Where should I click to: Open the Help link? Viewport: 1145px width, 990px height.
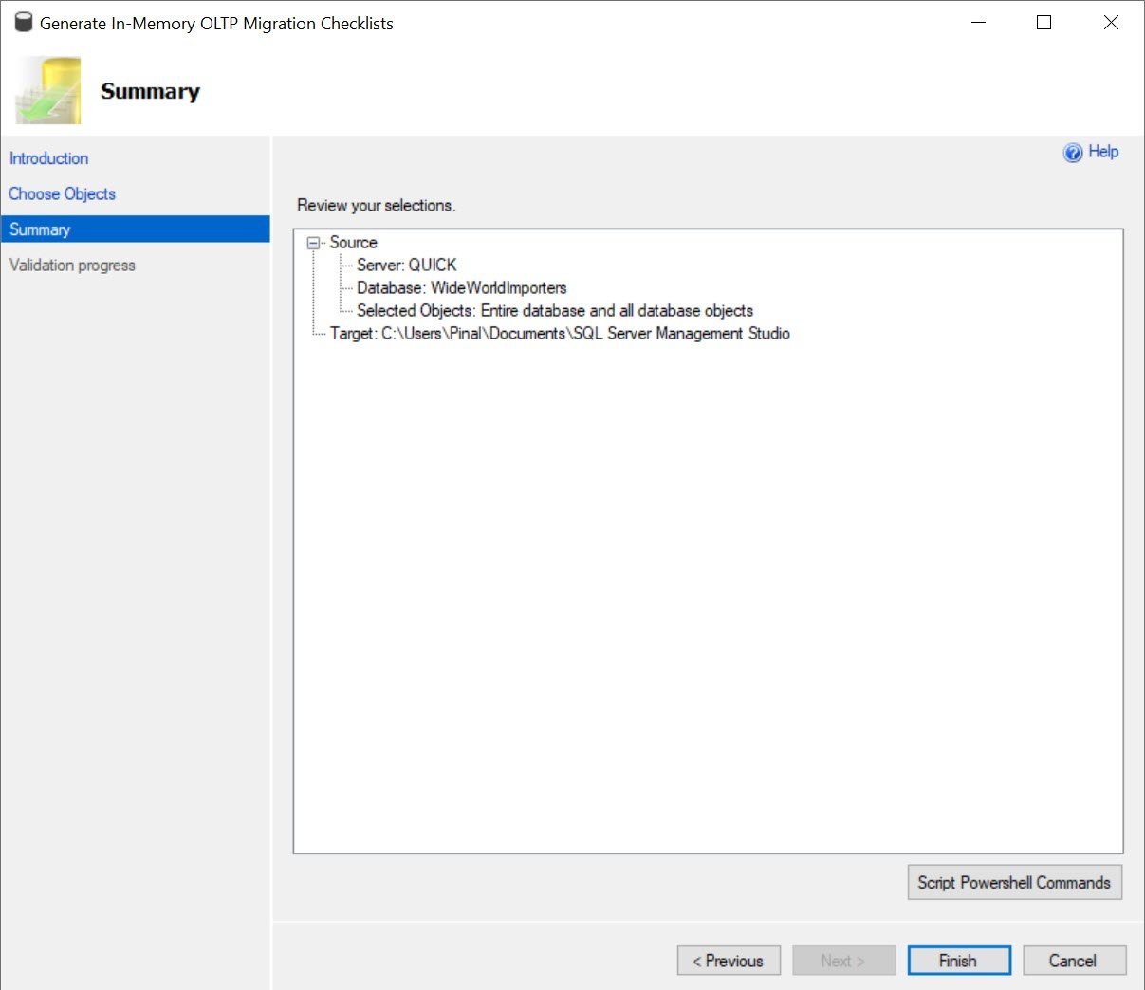click(1103, 152)
